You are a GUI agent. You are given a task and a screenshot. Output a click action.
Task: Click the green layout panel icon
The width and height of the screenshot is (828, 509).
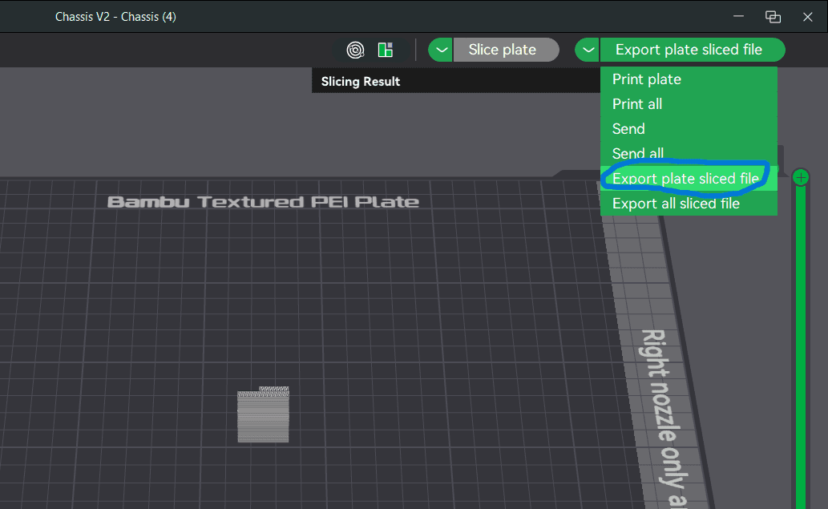[386, 50]
